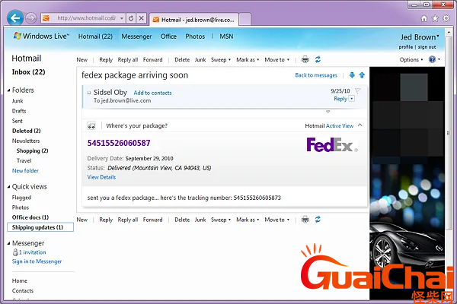Click the delivery truck icon
457x304 pixels.
pyautogui.click(x=91, y=125)
